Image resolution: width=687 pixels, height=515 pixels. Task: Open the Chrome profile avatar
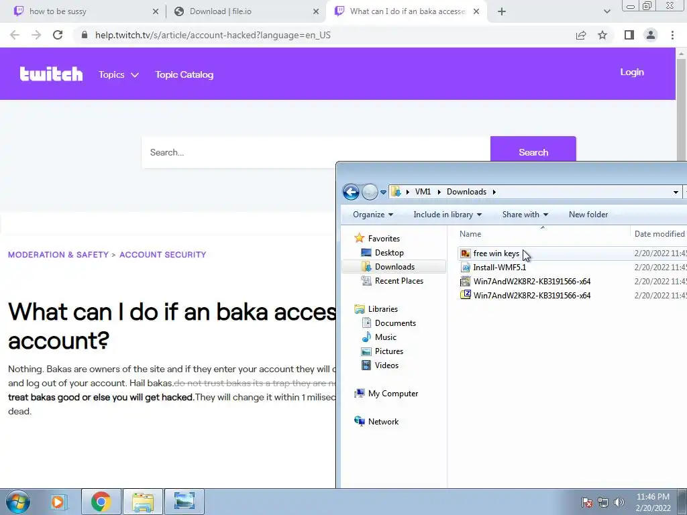coord(651,35)
